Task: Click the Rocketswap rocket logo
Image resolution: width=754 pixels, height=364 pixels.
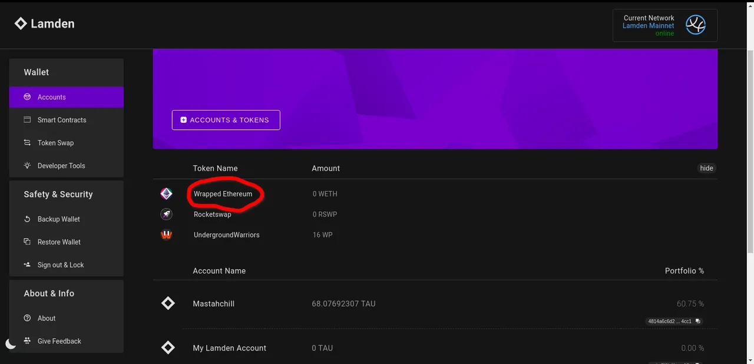Action: coord(167,215)
